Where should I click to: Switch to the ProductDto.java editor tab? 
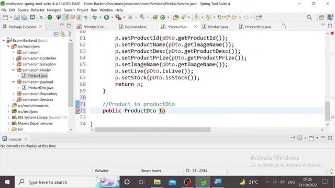pyautogui.click(x=255, y=27)
